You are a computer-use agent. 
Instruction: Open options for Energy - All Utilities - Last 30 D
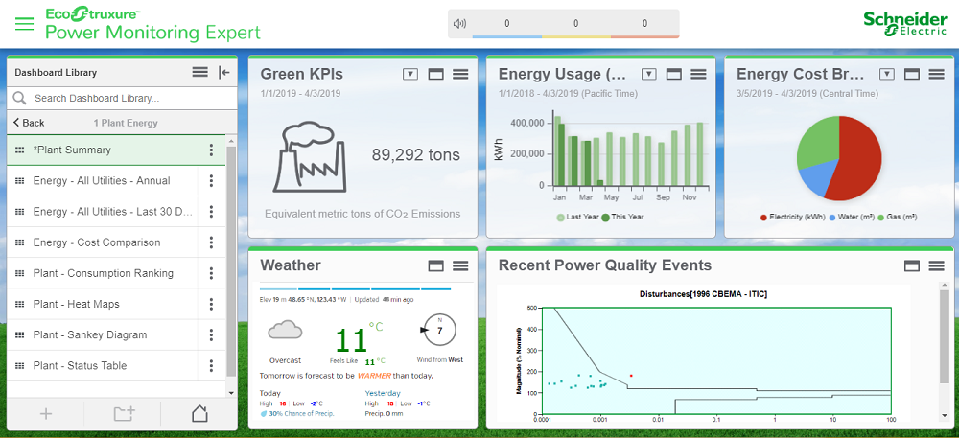211,212
